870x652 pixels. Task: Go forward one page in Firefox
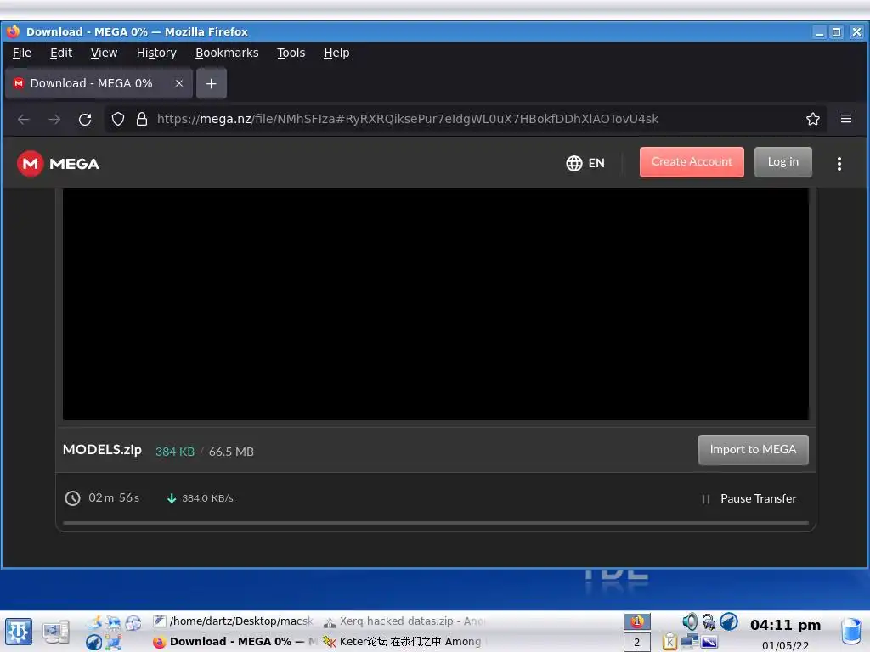54,119
